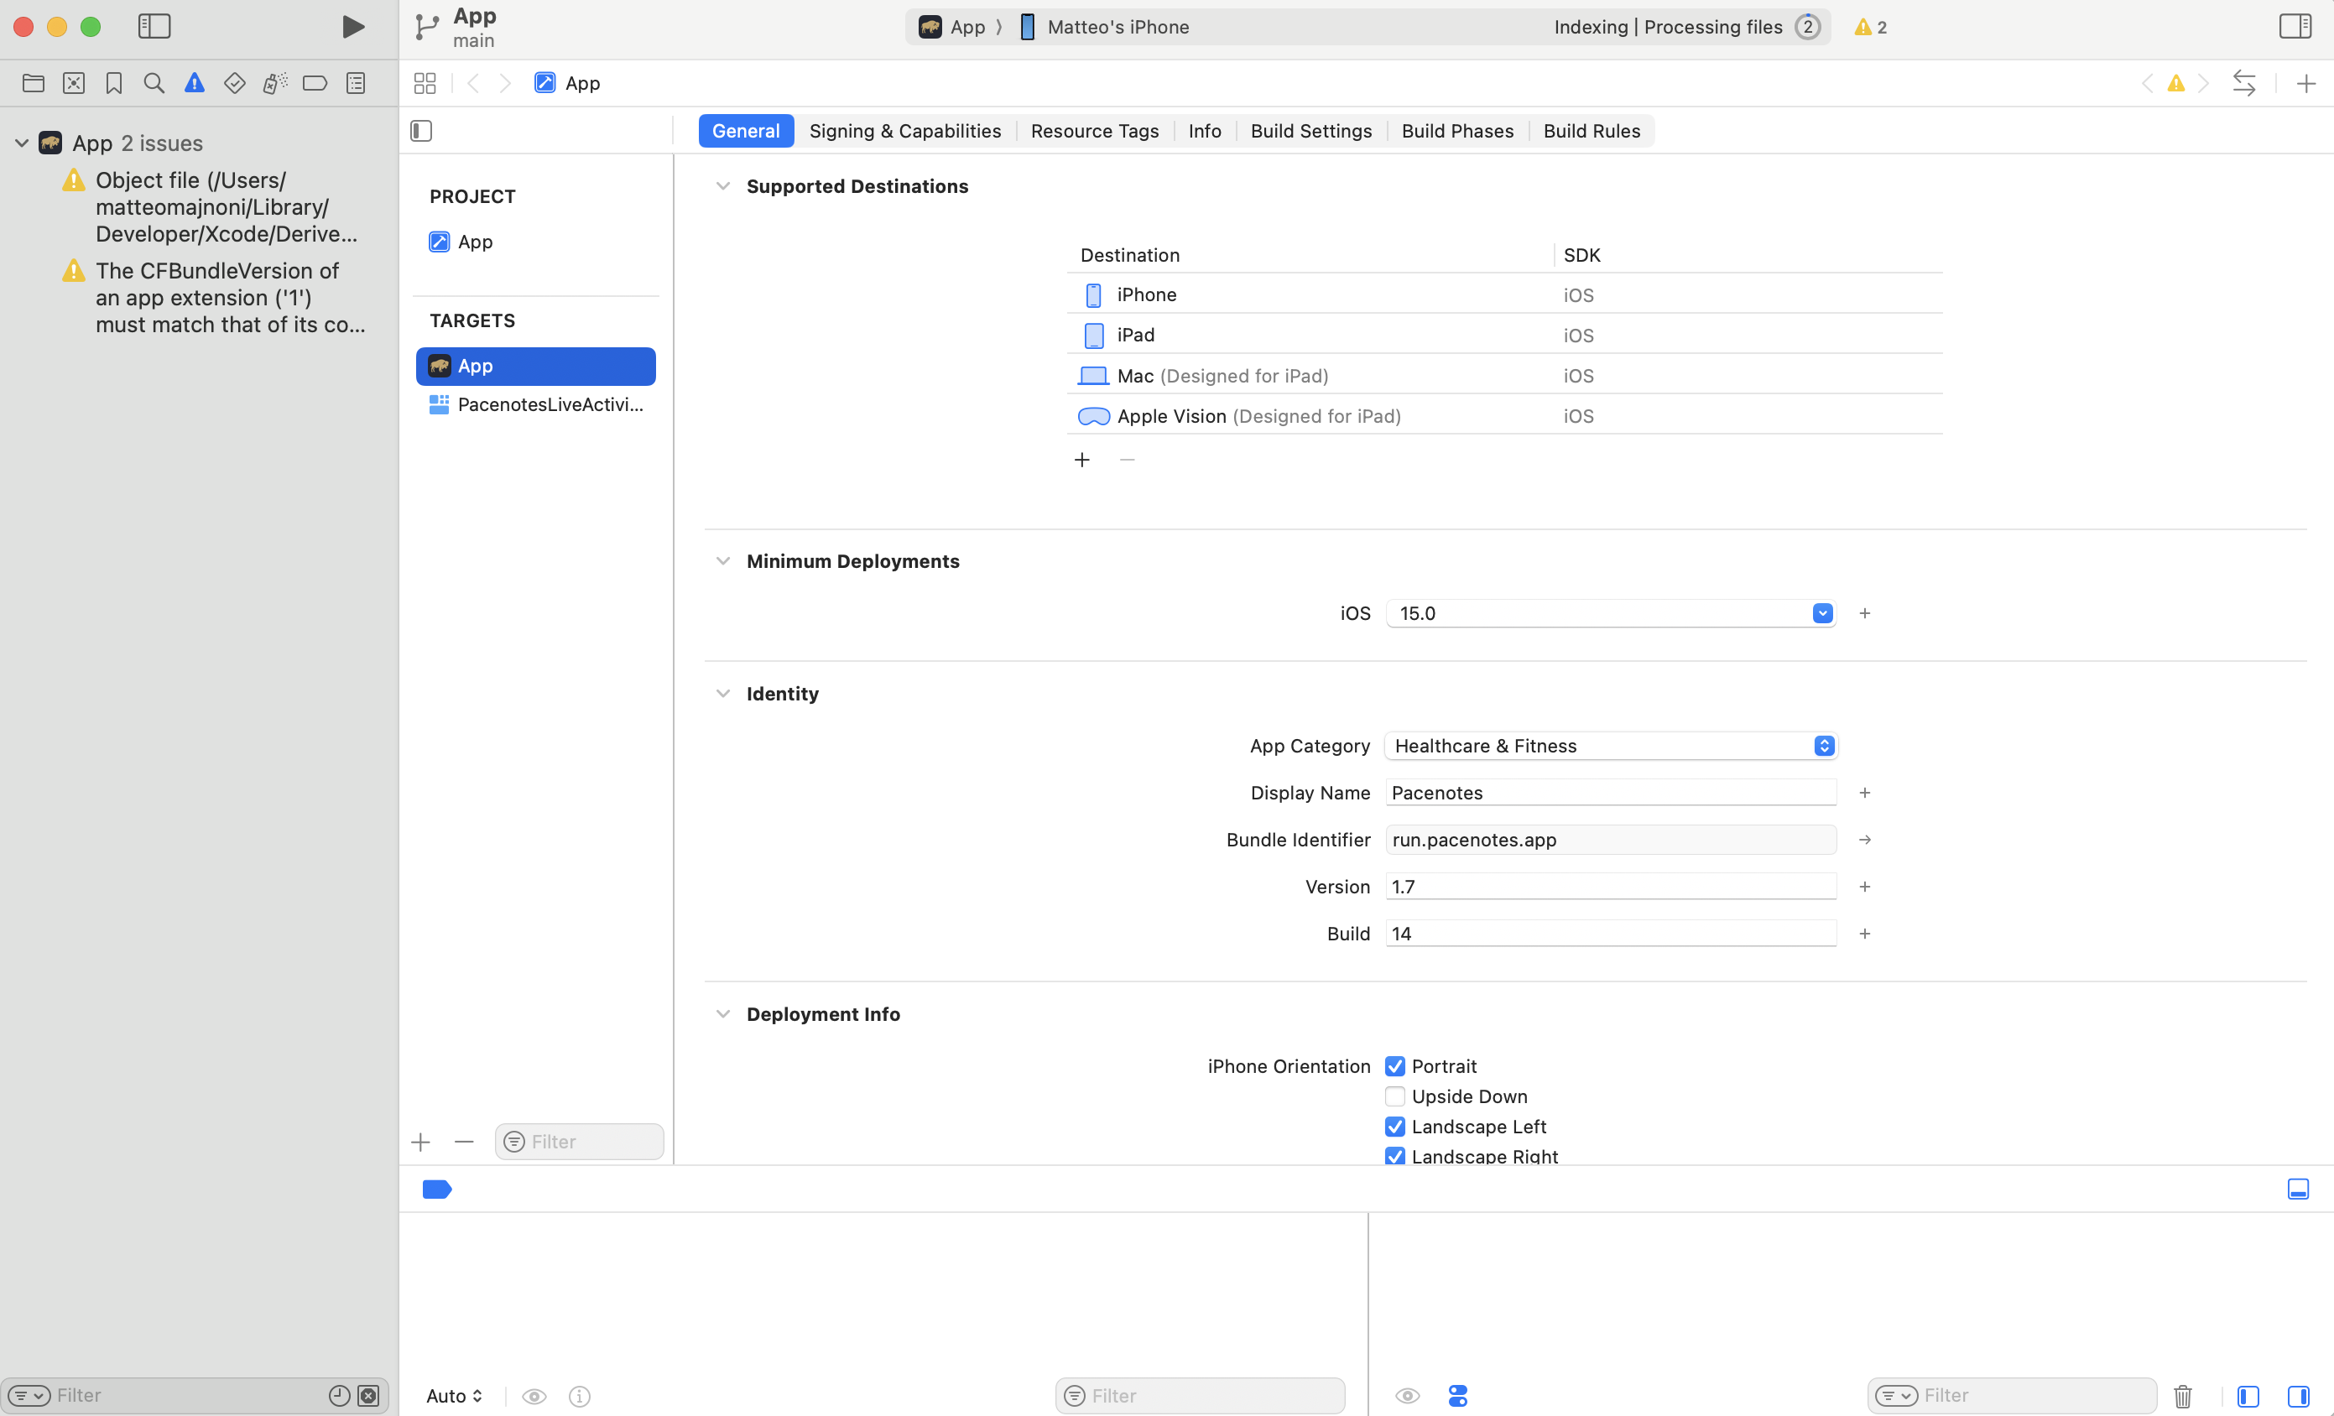Toggle show only errors filter
2334x1416 pixels.
click(x=368, y=1395)
